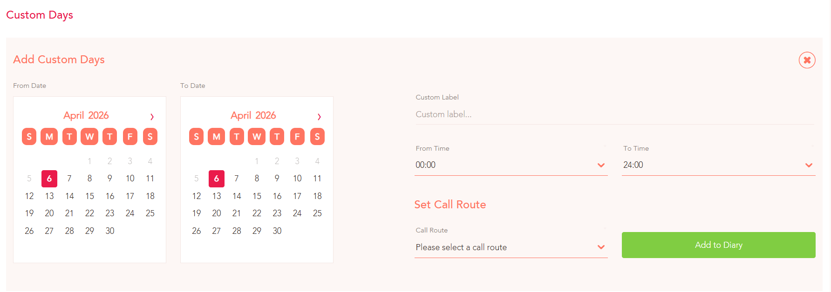The image size is (831, 292).
Task: Select April 10 in From Date calendar
Action: (x=130, y=179)
